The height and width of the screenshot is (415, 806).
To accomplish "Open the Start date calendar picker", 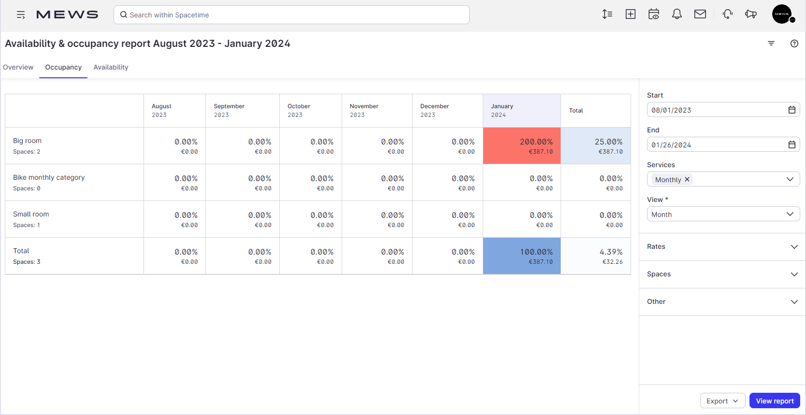I will point(792,110).
